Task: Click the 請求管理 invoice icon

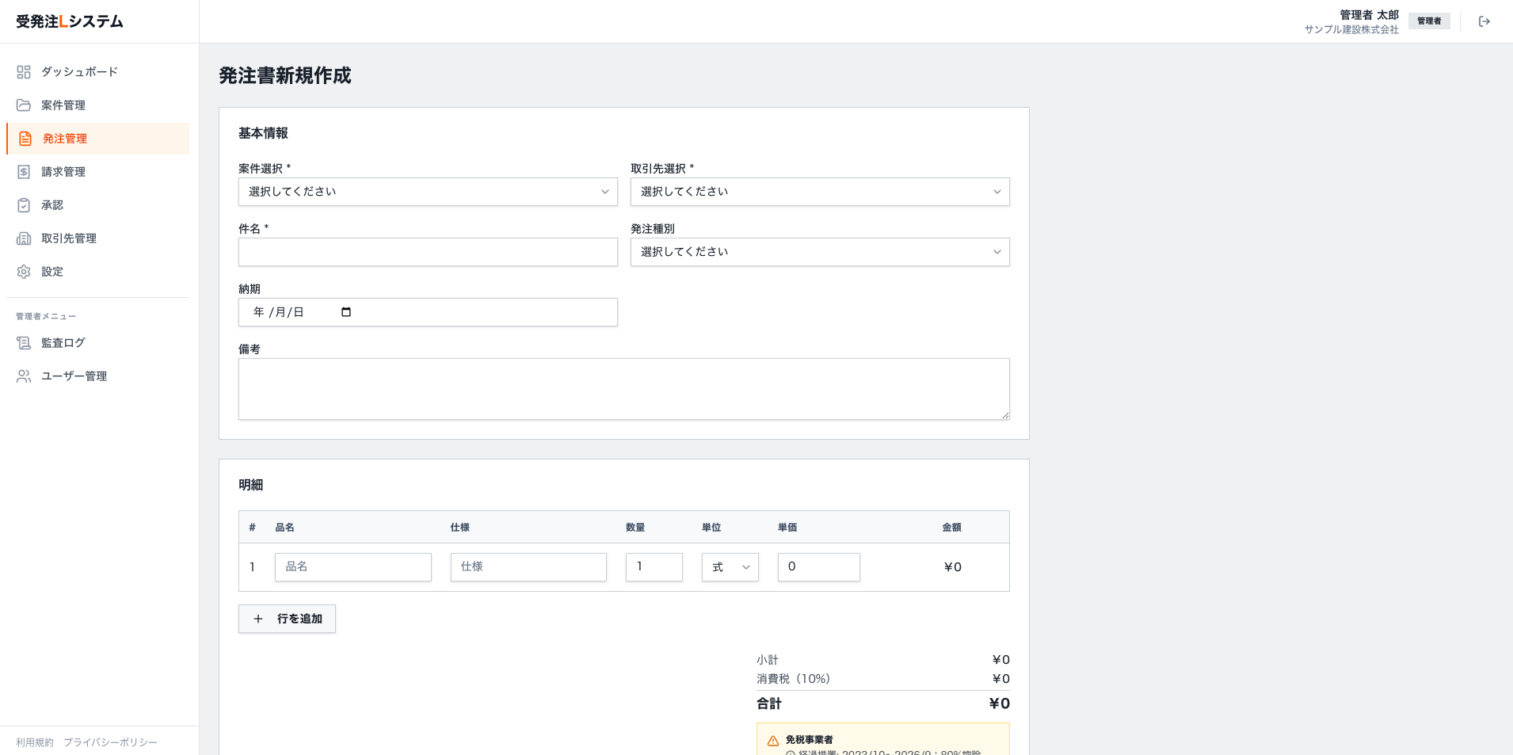Action: click(x=24, y=172)
